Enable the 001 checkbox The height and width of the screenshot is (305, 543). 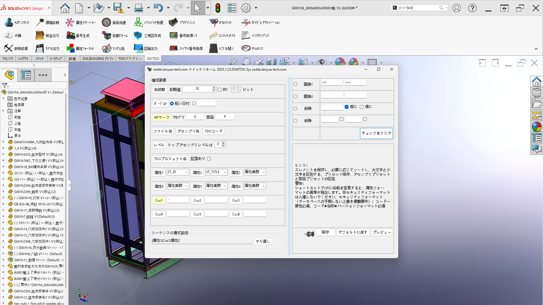[x=219, y=90]
